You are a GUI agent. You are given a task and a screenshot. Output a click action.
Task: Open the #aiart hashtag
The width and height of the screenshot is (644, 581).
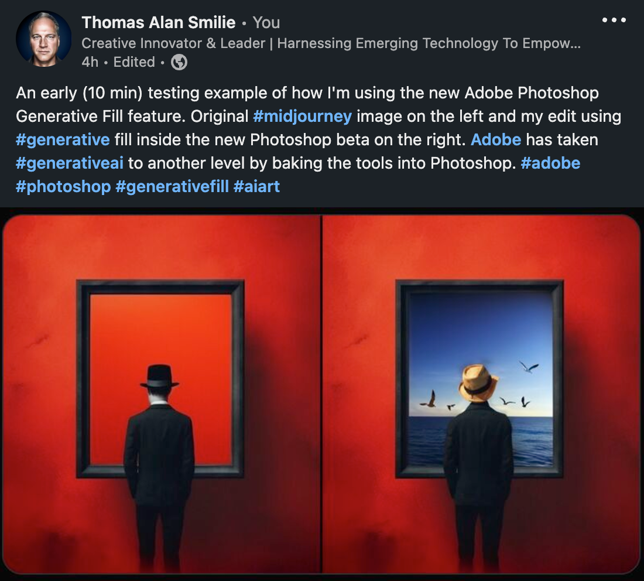pos(256,187)
